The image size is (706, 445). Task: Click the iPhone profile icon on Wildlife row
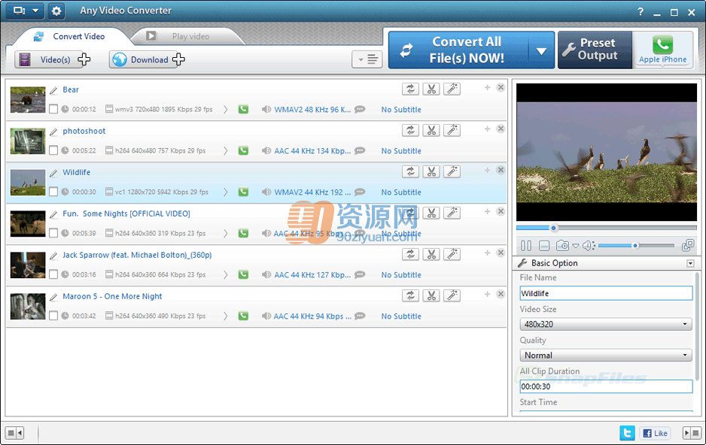click(243, 192)
